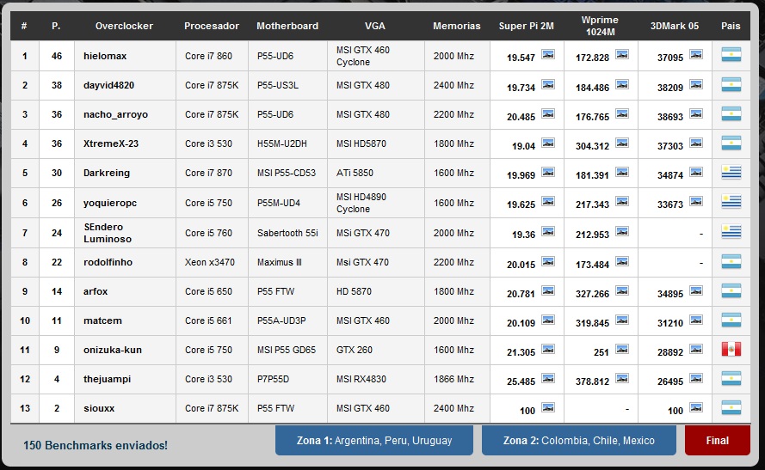Open hielomax's Super Pi 2M screenshot icon
The height and width of the screenshot is (470, 765).
click(548, 54)
